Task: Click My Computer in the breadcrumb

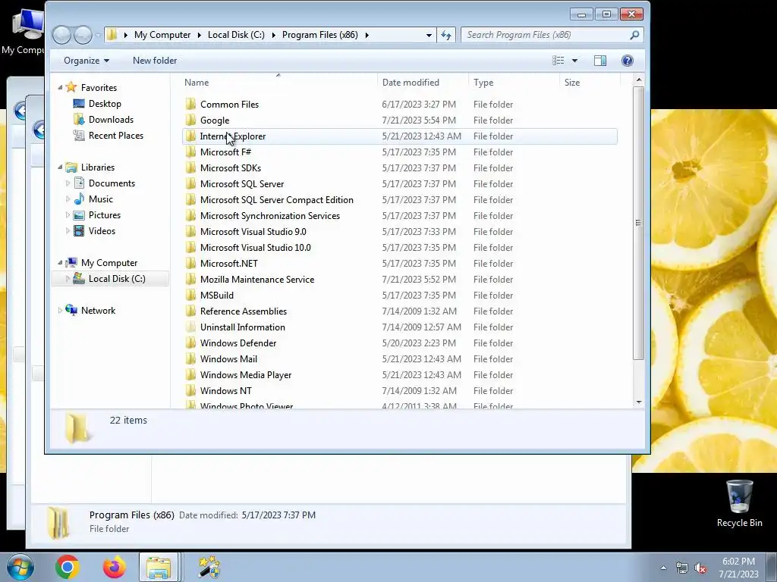Action: click(x=162, y=35)
